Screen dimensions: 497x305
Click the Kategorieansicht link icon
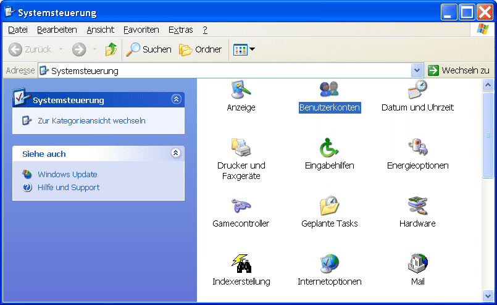(x=27, y=120)
